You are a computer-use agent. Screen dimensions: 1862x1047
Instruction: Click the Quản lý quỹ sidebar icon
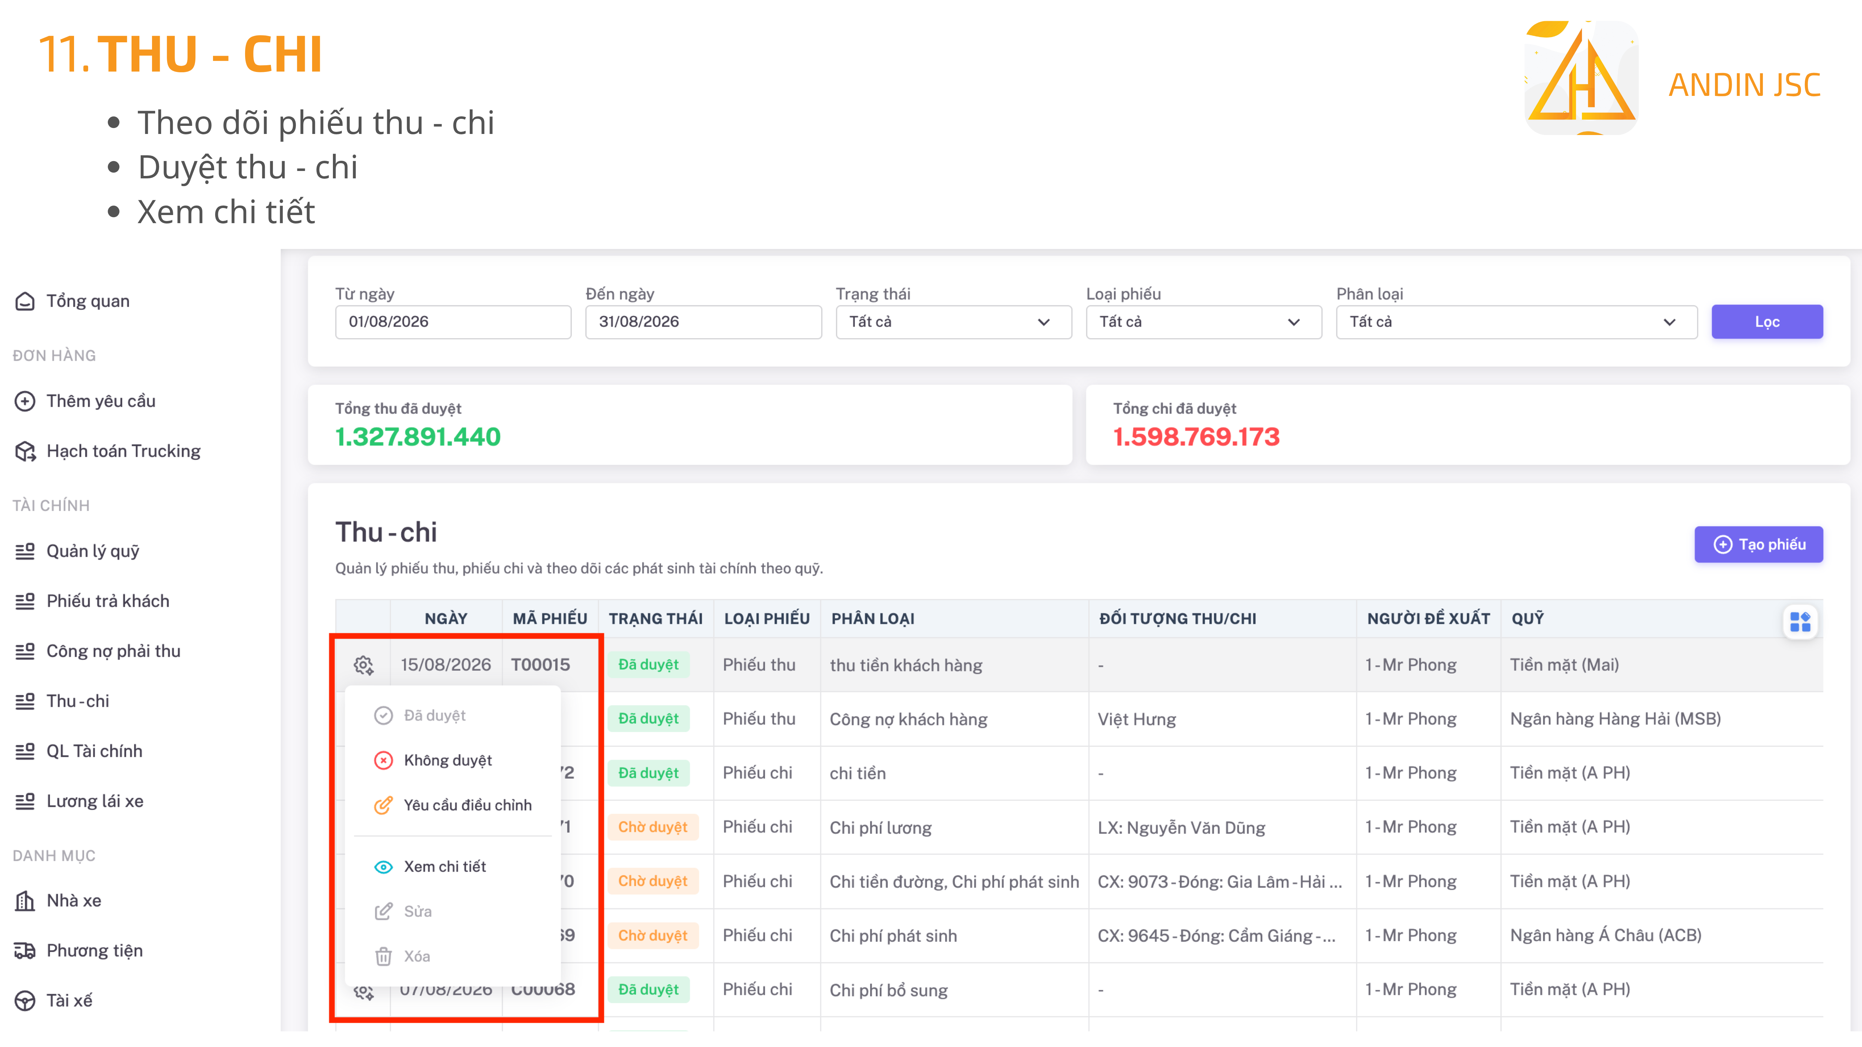pos(25,551)
